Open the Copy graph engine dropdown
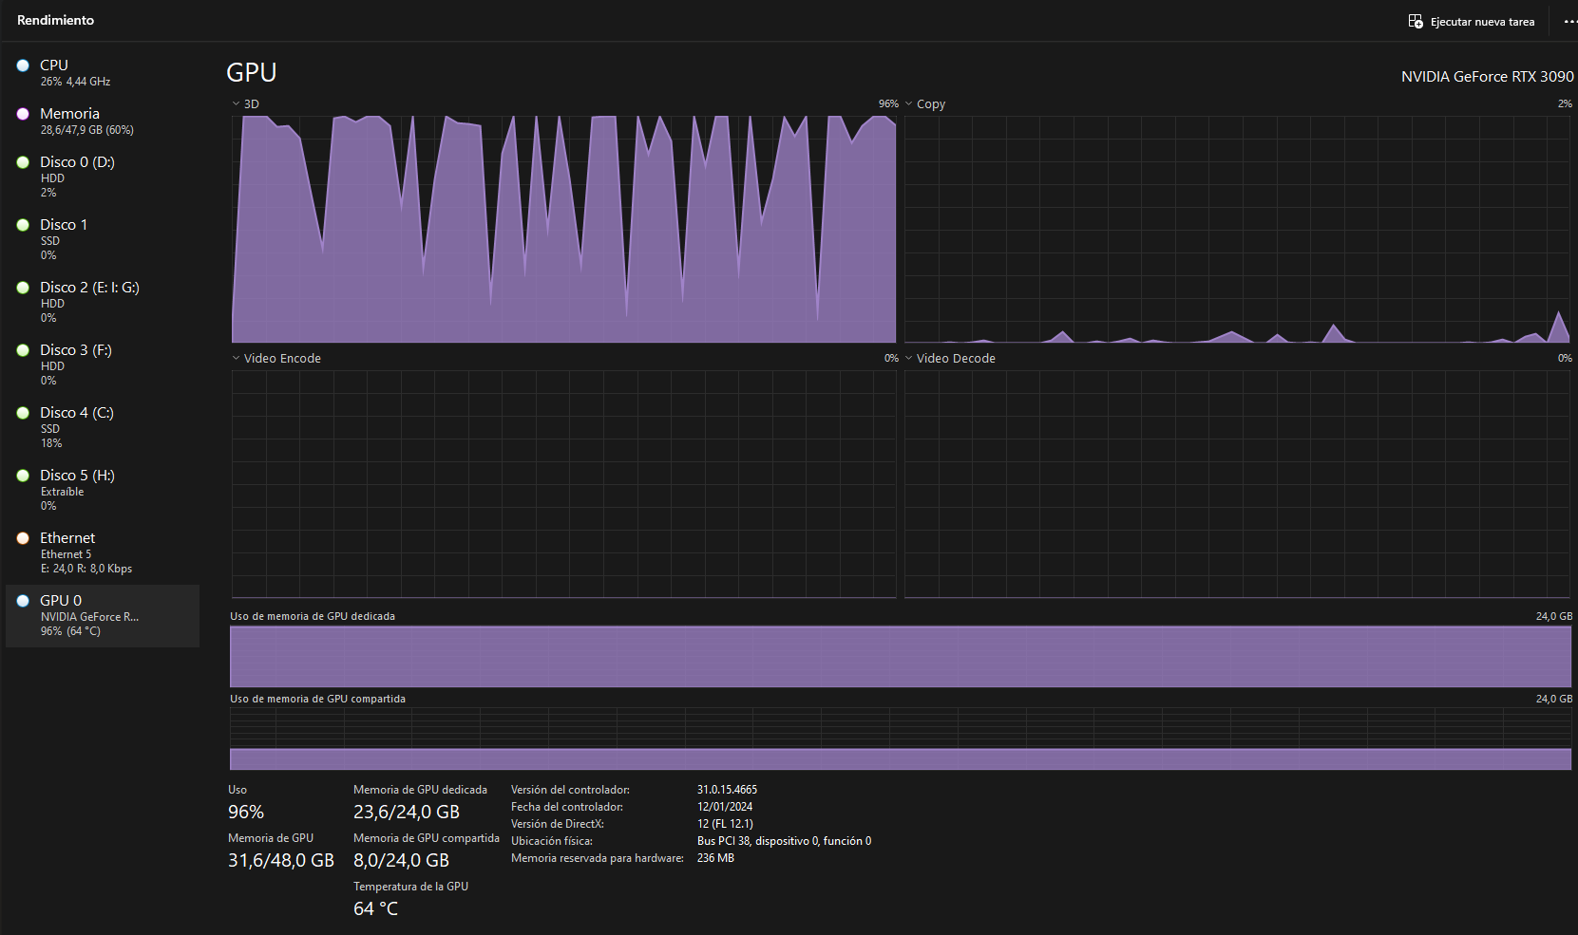The width and height of the screenshot is (1578, 935). 909,104
